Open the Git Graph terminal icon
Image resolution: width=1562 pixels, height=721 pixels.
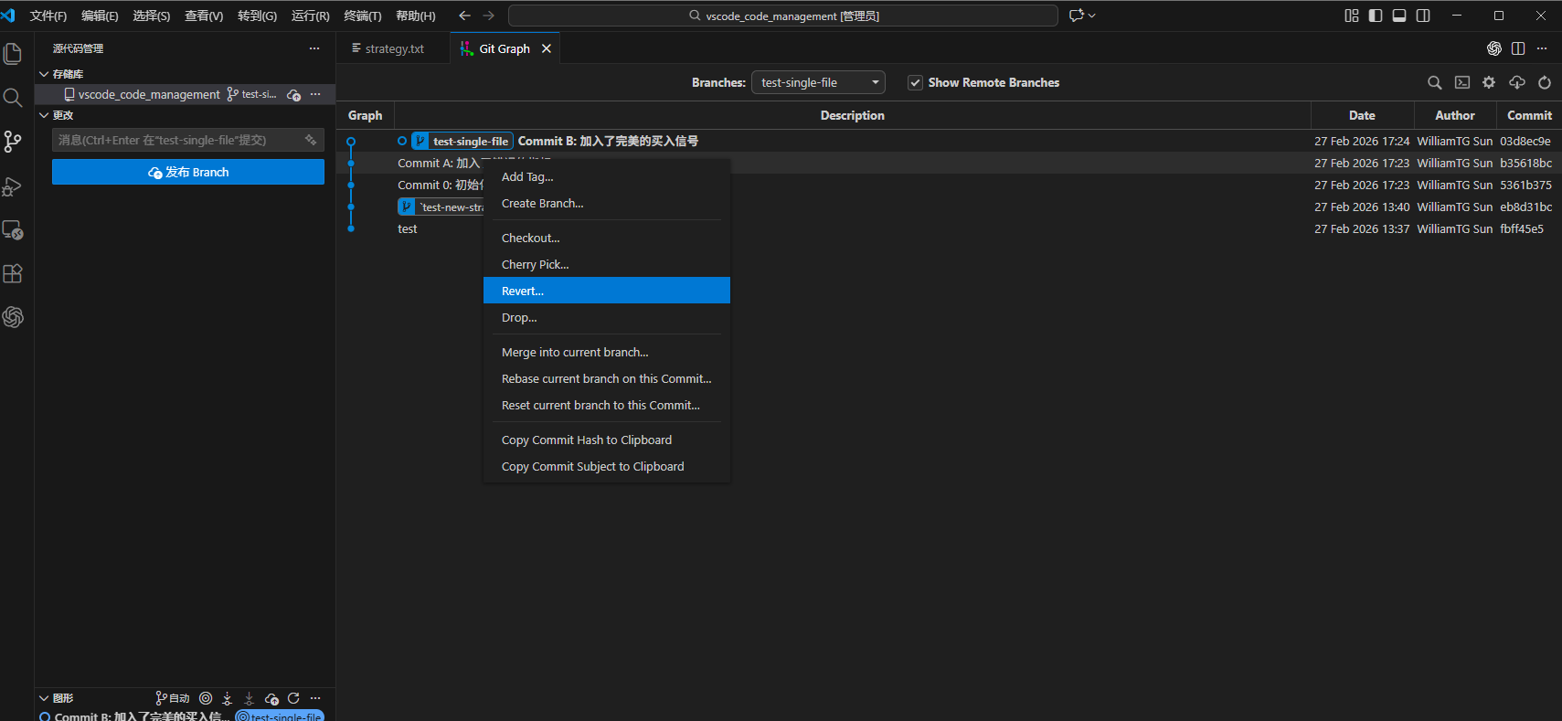click(x=1462, y=82)
